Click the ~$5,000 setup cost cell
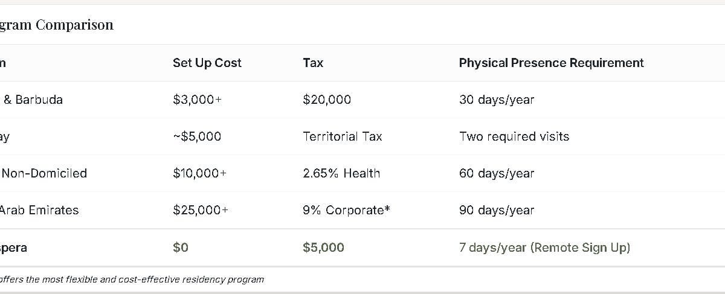This screenshot has width=725, height=294. point(197,136)
